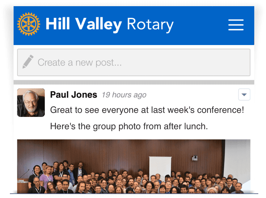Screen dimensions: 266x198
Task: Select the "Great to see everyone" post text
Action: tap(147, 110)
